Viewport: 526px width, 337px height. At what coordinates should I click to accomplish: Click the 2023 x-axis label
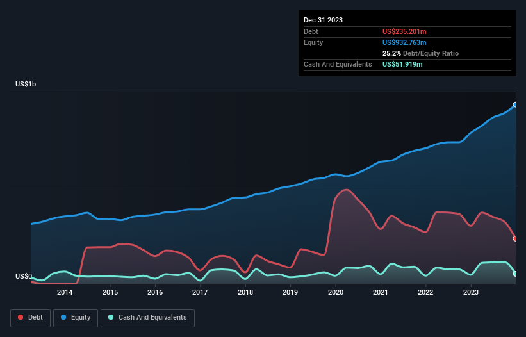[471, 292]
